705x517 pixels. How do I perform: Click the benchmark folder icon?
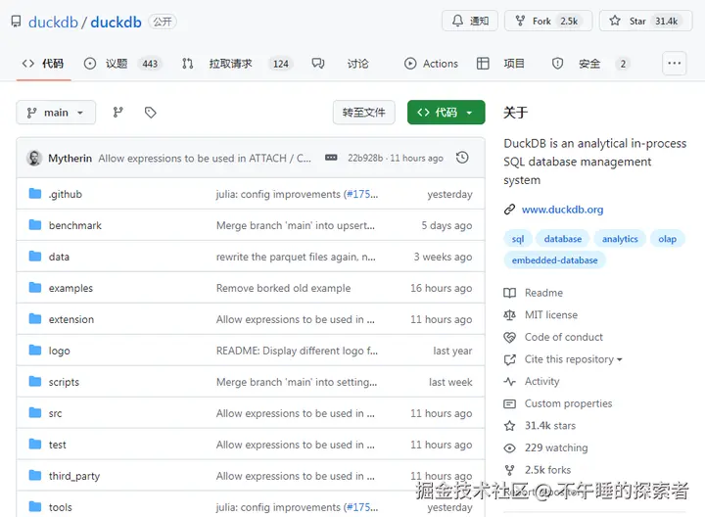pos(35,225)
